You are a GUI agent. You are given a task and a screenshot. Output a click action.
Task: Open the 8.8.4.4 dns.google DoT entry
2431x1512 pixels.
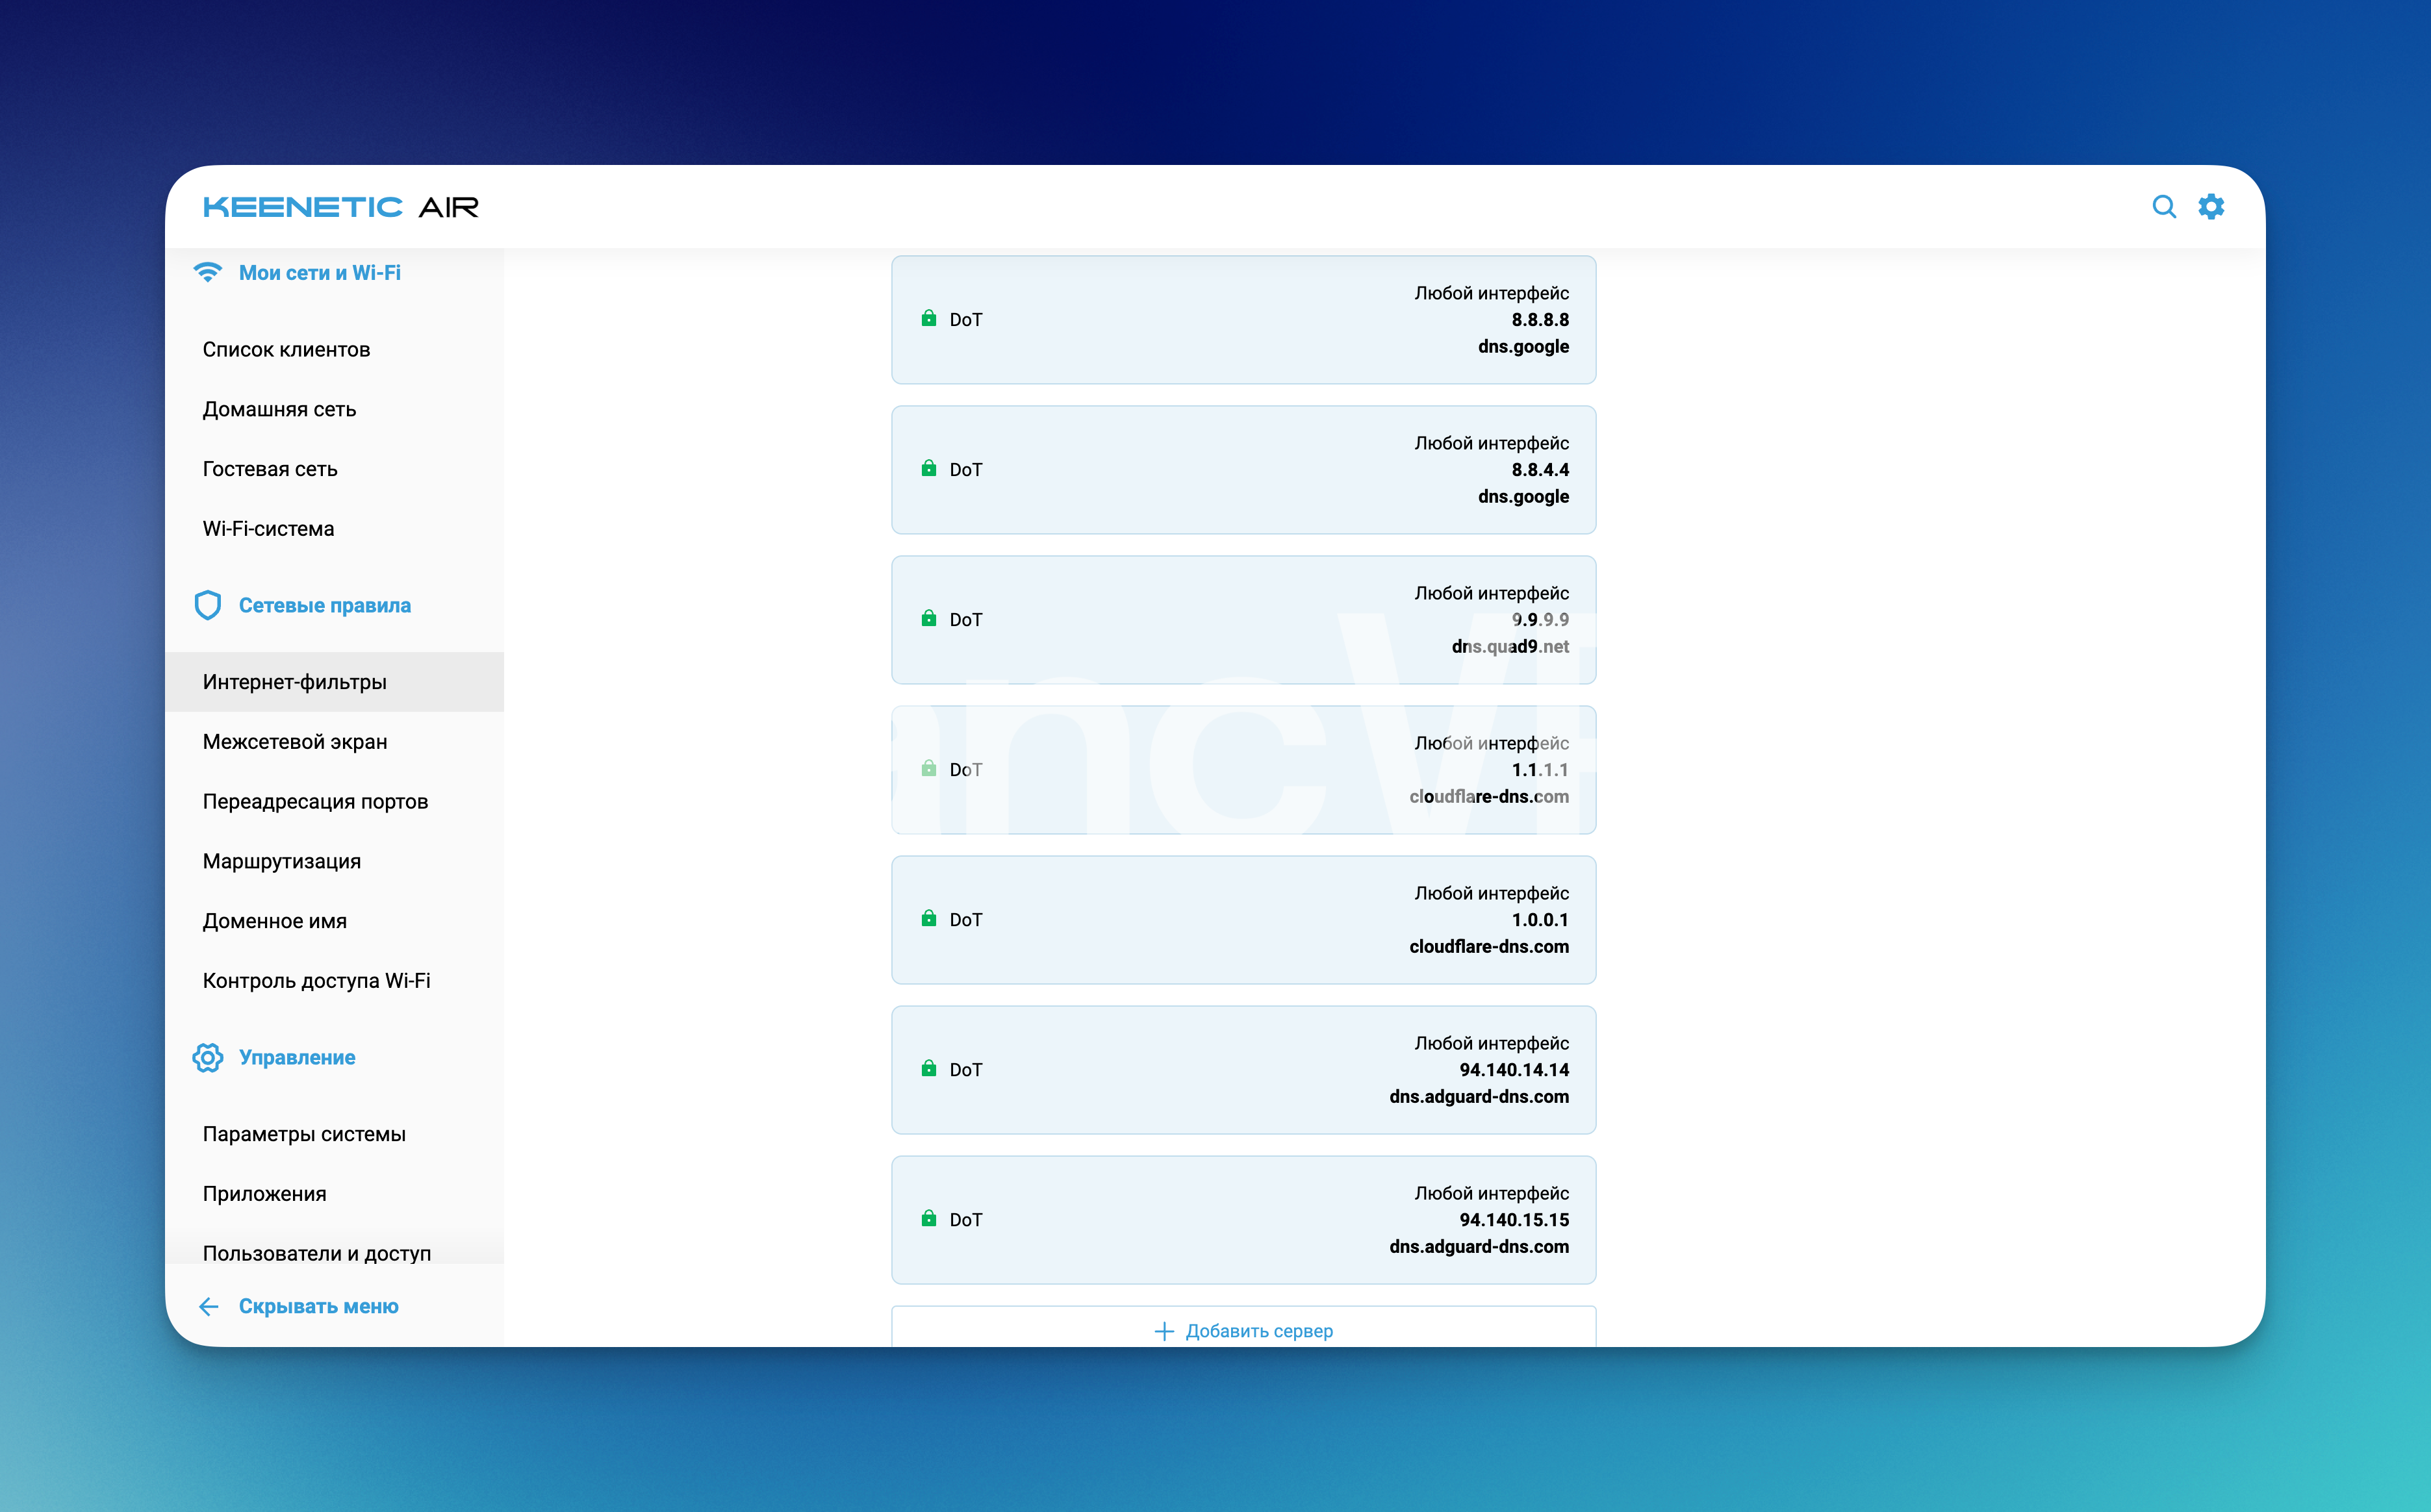click(1243, 470)
